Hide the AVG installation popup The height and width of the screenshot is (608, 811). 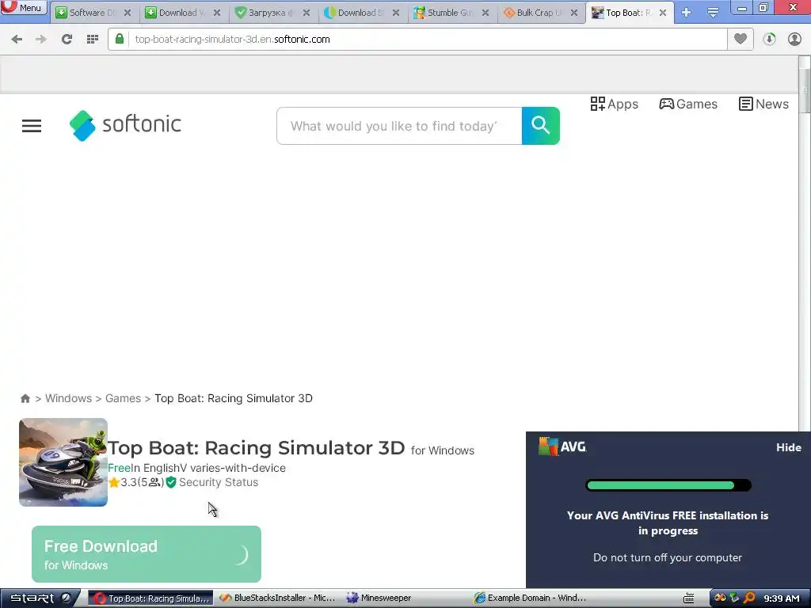coord(788,448)
